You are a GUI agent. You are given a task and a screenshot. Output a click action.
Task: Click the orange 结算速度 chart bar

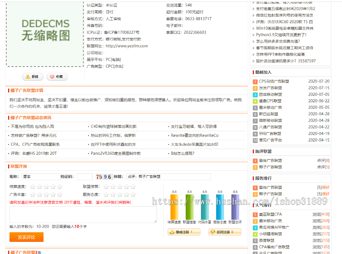tap(174, 206)
